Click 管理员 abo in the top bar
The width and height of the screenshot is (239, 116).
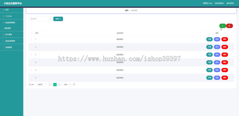point(208,3)
